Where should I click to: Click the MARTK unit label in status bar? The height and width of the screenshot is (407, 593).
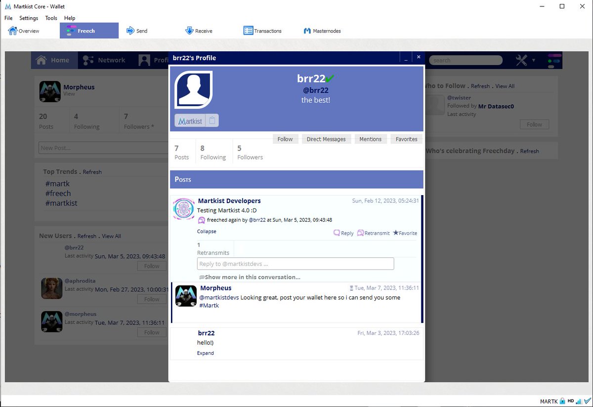click(x=549, y=402)
